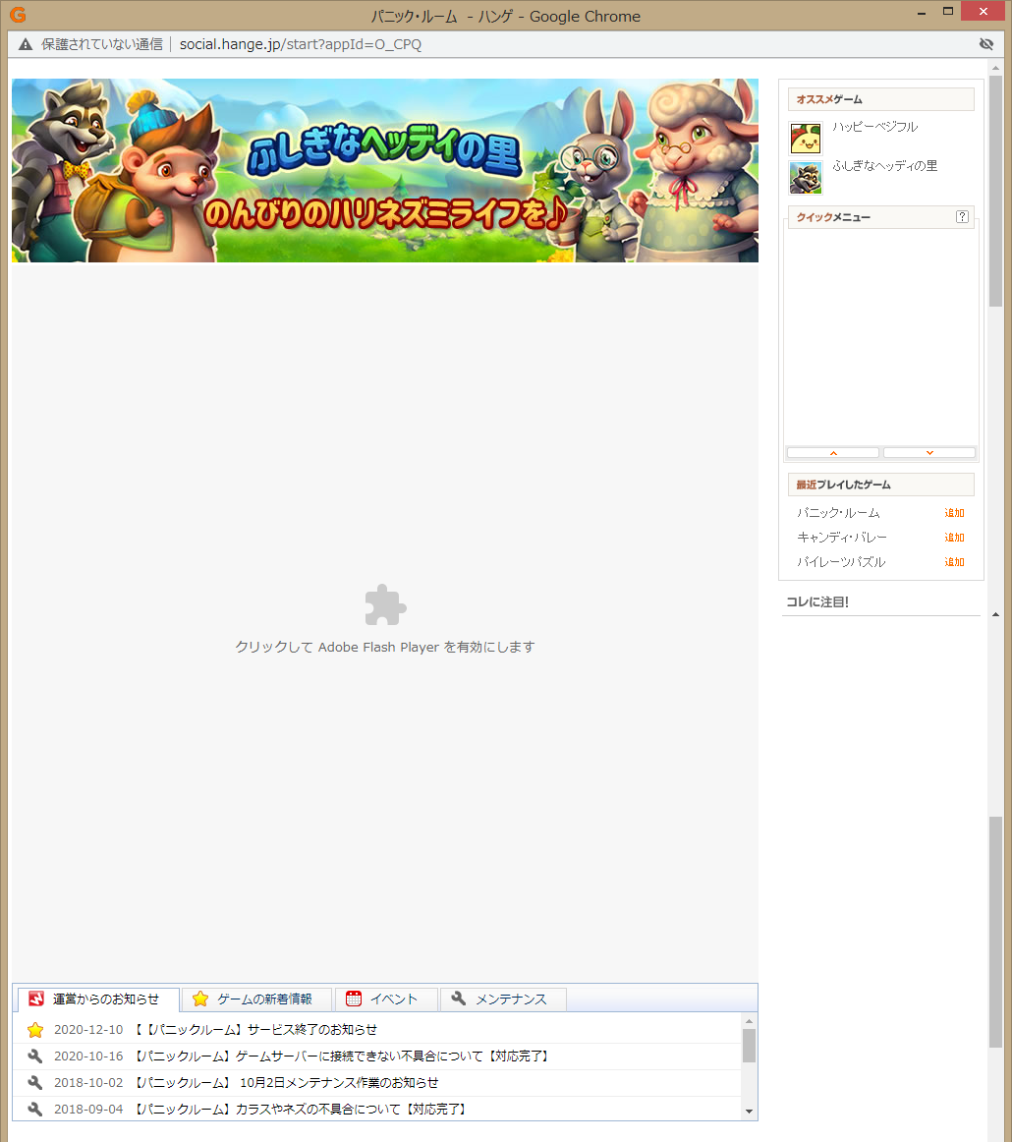This screenshot has height=1142, width=1012.
Task: Click the crossed-out eye icon in address bar
Action: click(986, 44)
